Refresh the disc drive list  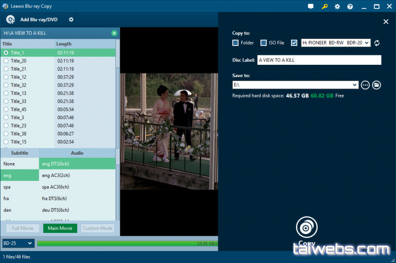click(x=377, y=43)
